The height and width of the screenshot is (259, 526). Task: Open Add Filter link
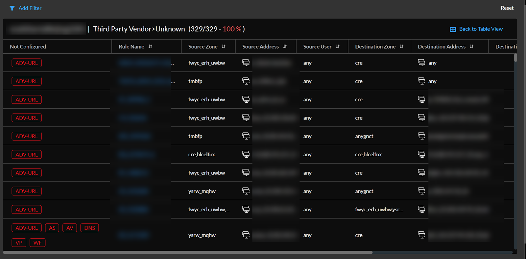[x=30, y=8]
